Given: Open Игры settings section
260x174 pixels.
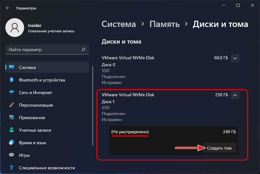Looking at the screenshot, I should 47,155.
